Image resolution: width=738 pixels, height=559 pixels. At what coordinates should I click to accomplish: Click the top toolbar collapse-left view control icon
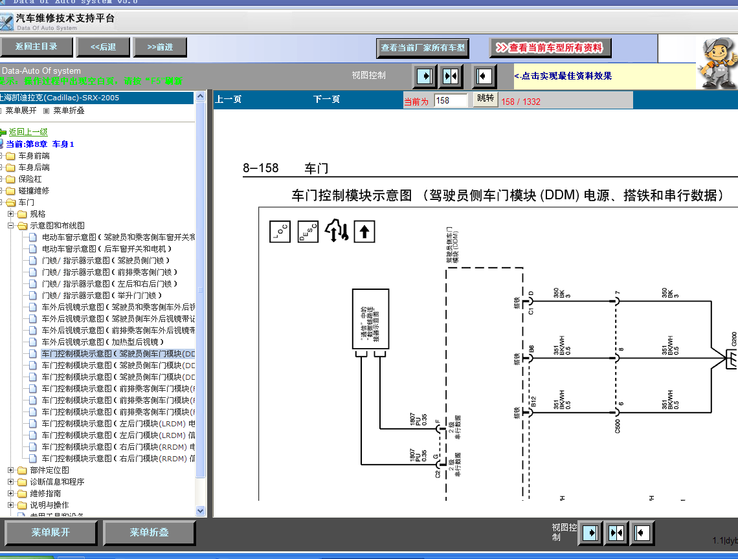pos(484,76)
